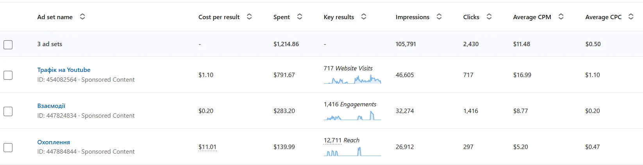Click Clicks column sort icon
The height and width of the screenshot is (165, 643).
489,17
